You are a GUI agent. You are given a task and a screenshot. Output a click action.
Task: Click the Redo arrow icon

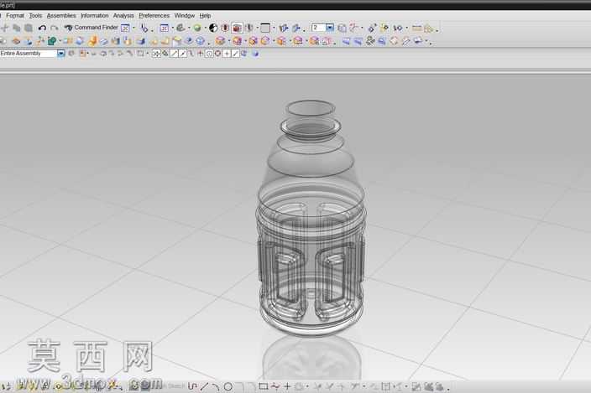point(55,28)
